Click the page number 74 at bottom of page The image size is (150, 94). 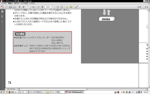point(10,83)
